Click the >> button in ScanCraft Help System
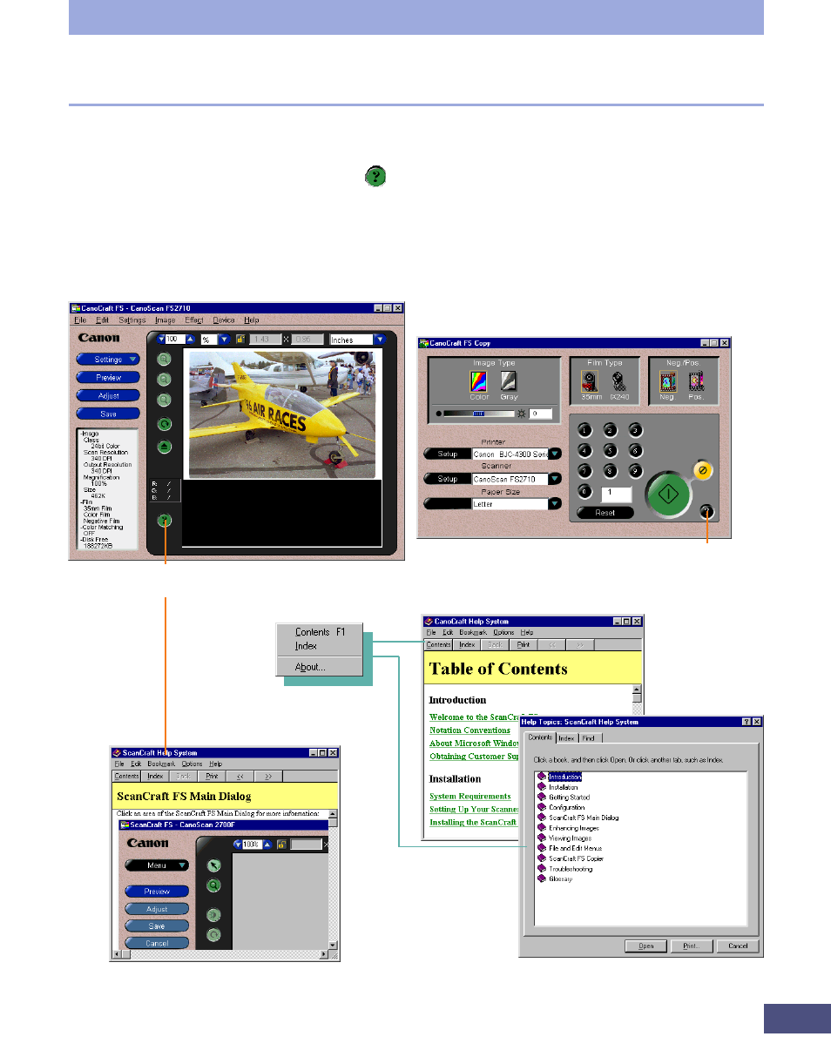Viewport: 831px width, 1050px height. (x=268, y=776)
